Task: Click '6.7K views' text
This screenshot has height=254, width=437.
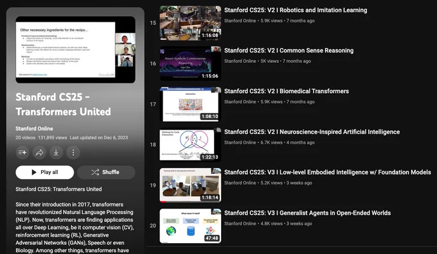Action: click(271, 142)
